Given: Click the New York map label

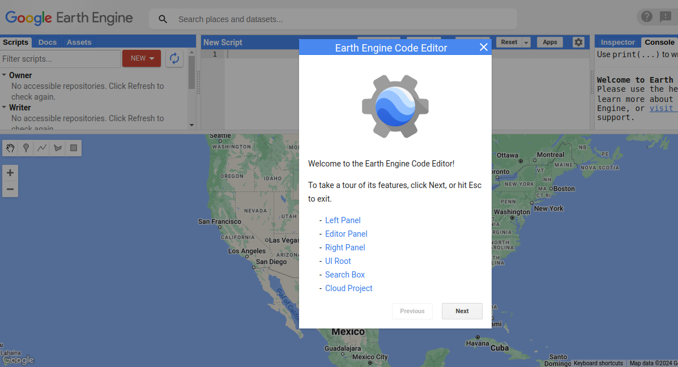Looking at the screenshot, I should tap(549, 208).
